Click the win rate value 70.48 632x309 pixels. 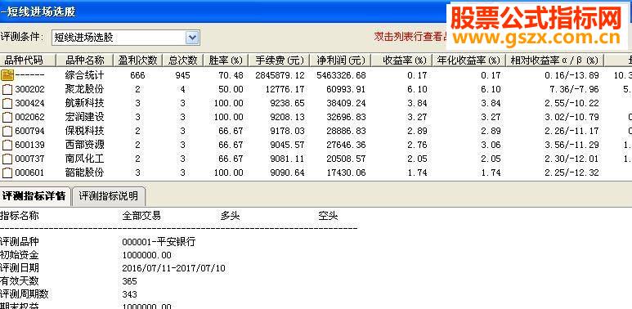click(x=231, y=75)
